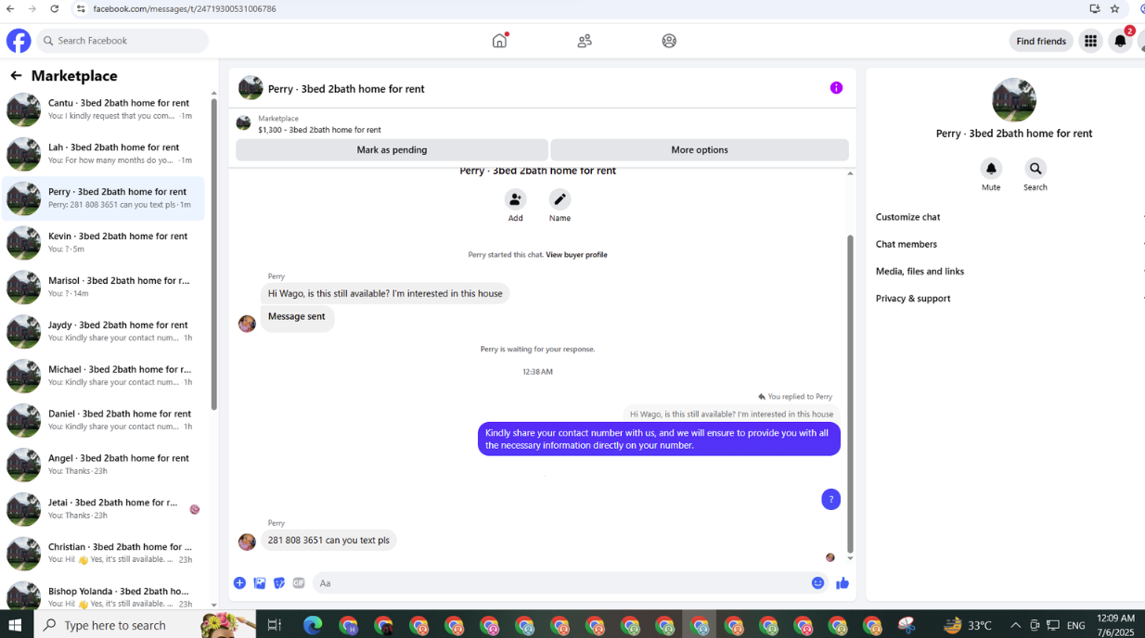Image resolution: width=1145 pixels, height=638 pixels.
Task: Attach a photo via image icon
Action: point(260,583)
